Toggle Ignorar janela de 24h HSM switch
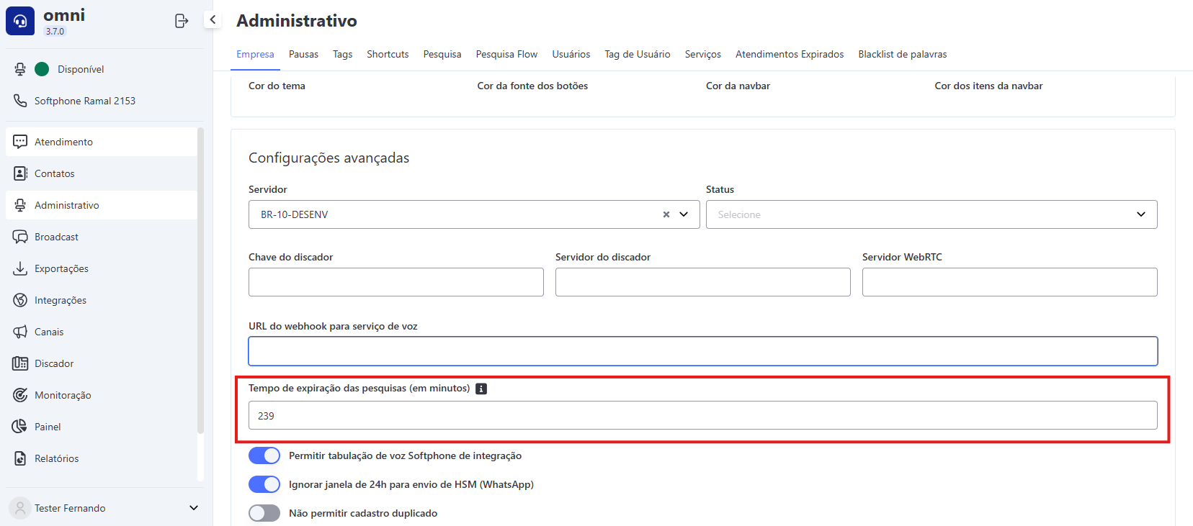The image size is (1193, 526). tap(264, 484)
